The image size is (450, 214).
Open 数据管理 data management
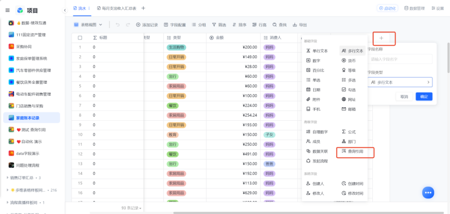tap(415, 8)
